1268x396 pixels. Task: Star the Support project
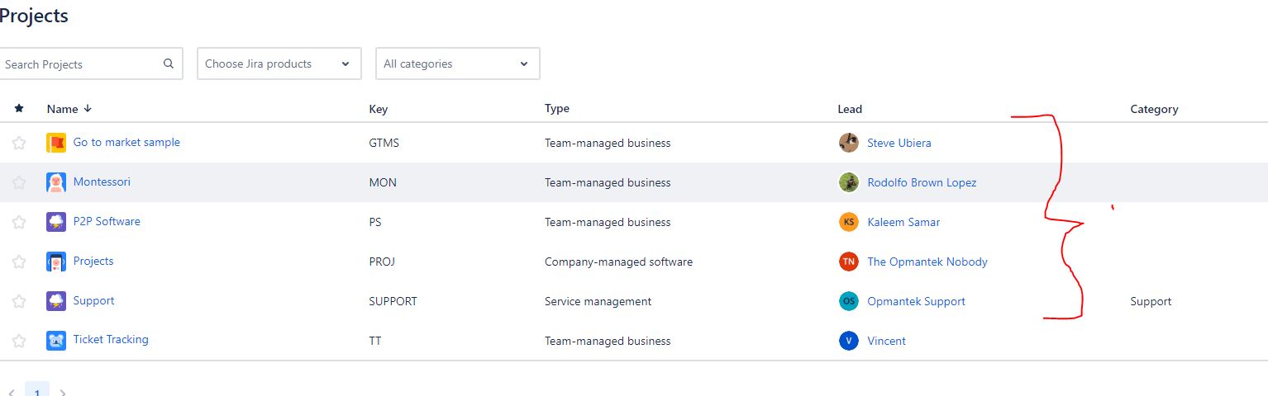(19, 301)
